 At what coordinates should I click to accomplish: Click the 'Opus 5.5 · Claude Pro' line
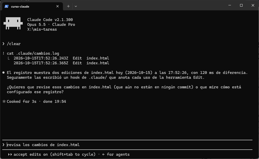pos(51,25)
